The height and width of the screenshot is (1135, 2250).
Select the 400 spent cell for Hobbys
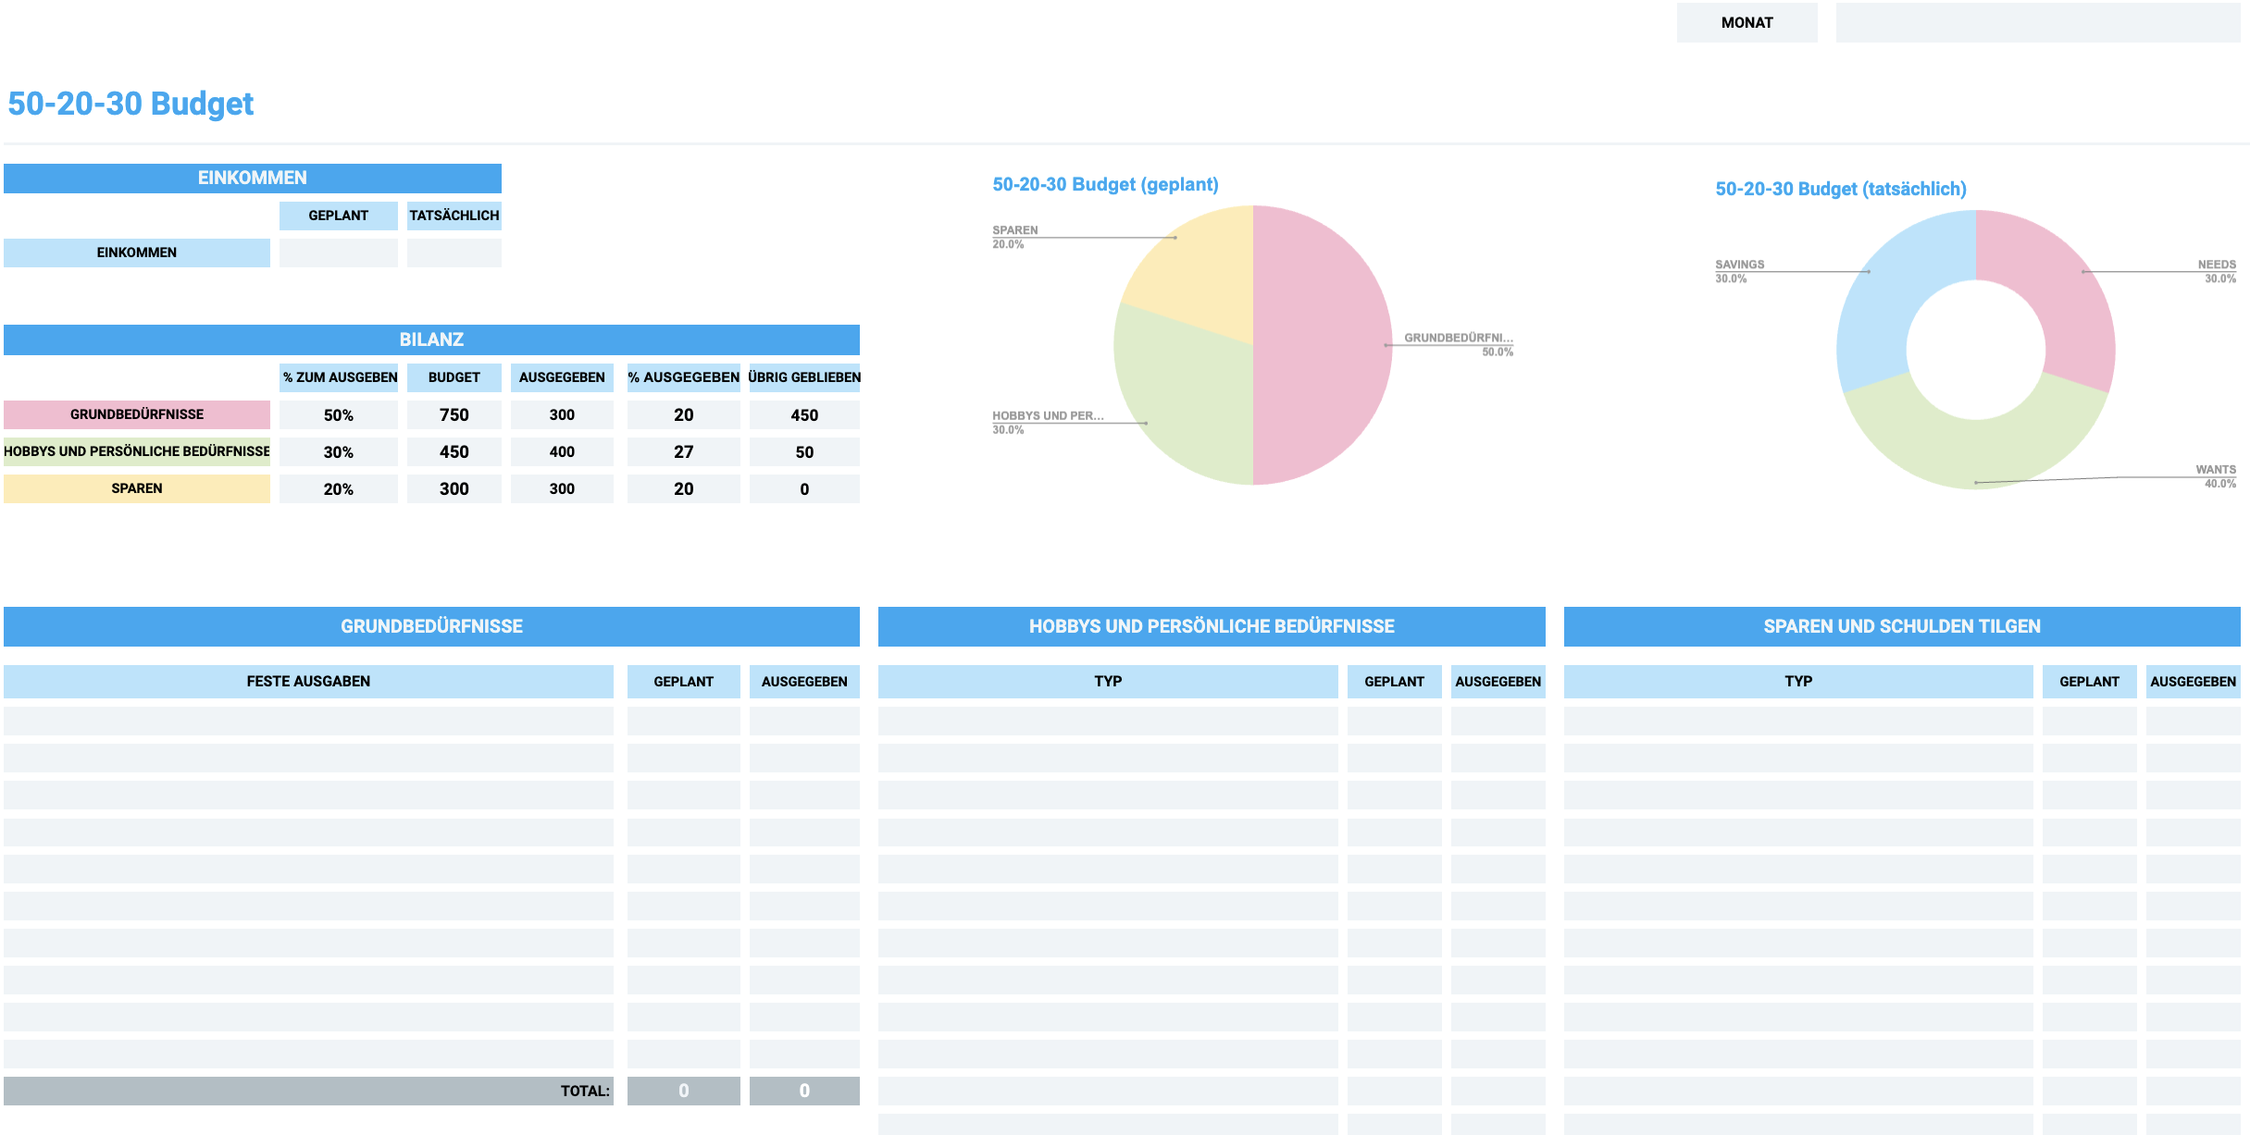[562, 451]
